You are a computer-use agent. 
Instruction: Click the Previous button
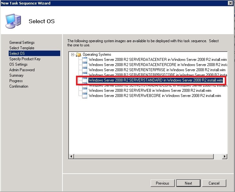(x=163, y=183)
